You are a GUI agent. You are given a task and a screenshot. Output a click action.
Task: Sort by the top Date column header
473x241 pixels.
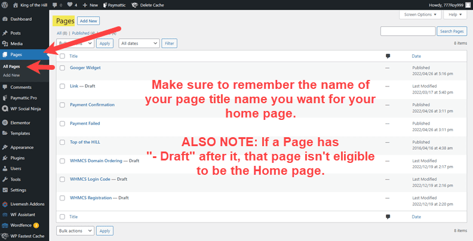[416, 56]
